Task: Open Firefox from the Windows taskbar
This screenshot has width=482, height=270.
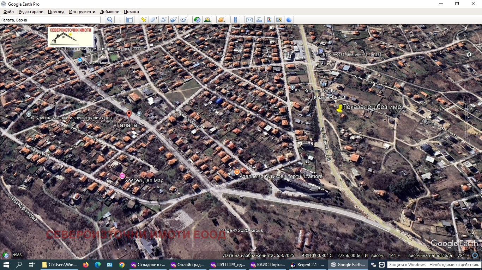Action: tap(85, 265)
